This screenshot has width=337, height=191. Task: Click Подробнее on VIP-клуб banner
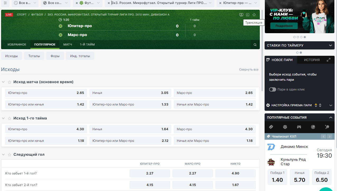point(284,26)
